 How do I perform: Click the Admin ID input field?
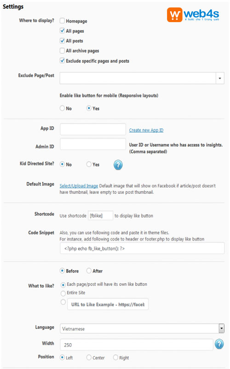click(93, 144)
